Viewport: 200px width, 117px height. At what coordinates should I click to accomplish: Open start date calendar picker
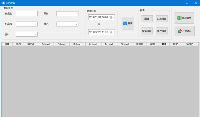point(111,17)
